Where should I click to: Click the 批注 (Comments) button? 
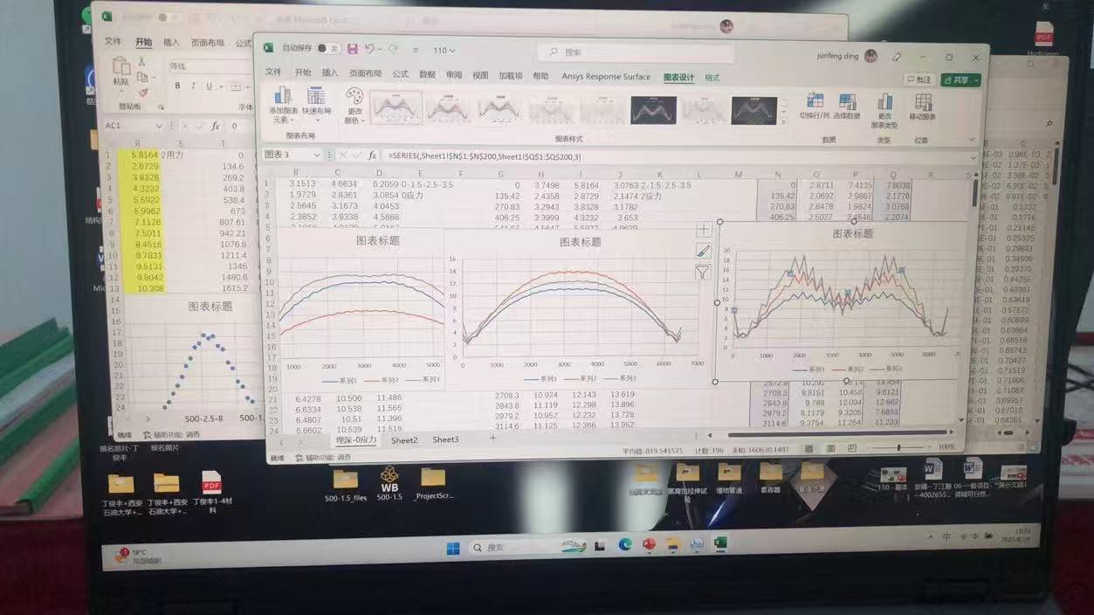click(919, 79)
